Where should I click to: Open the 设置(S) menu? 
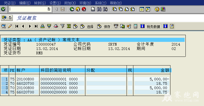55,3
